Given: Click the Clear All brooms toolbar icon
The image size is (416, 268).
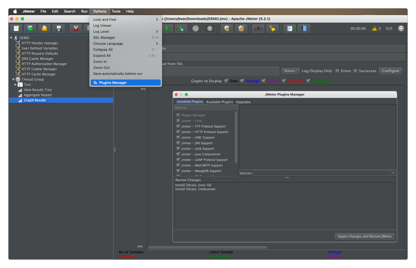Looking at the screenshot, I should tap(241, 28).
